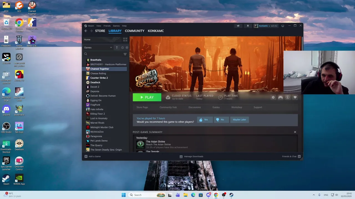Viewport: 355px width, 199px height.
Task: Click Maybe Later on recommendation prompt
Action: 239,120
